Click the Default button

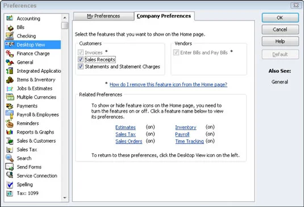[x=280, y=55]
